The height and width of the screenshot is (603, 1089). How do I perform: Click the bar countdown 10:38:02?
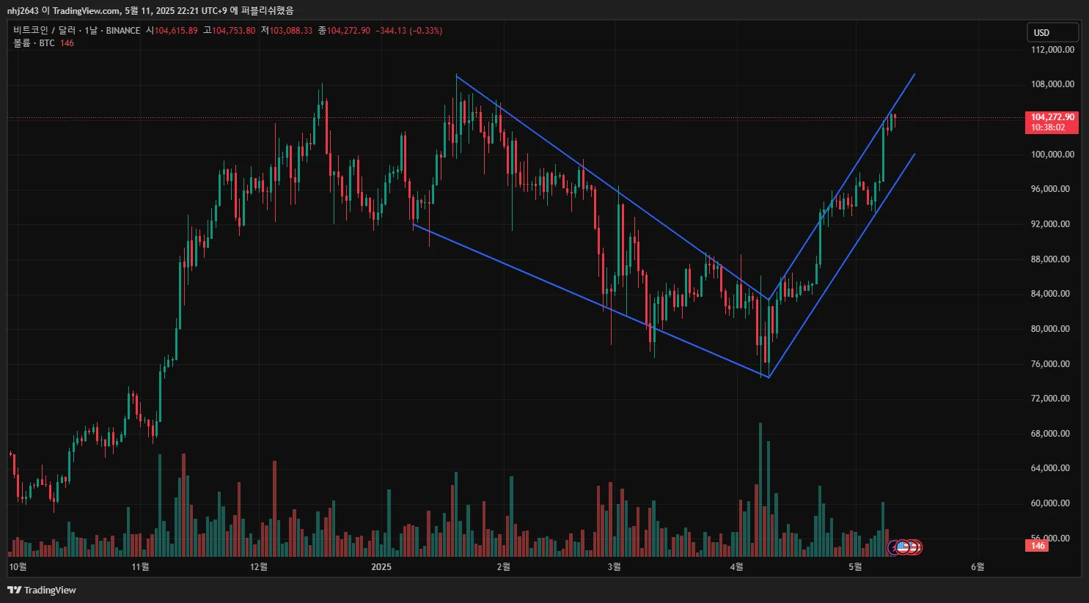tap(1048, 127)
